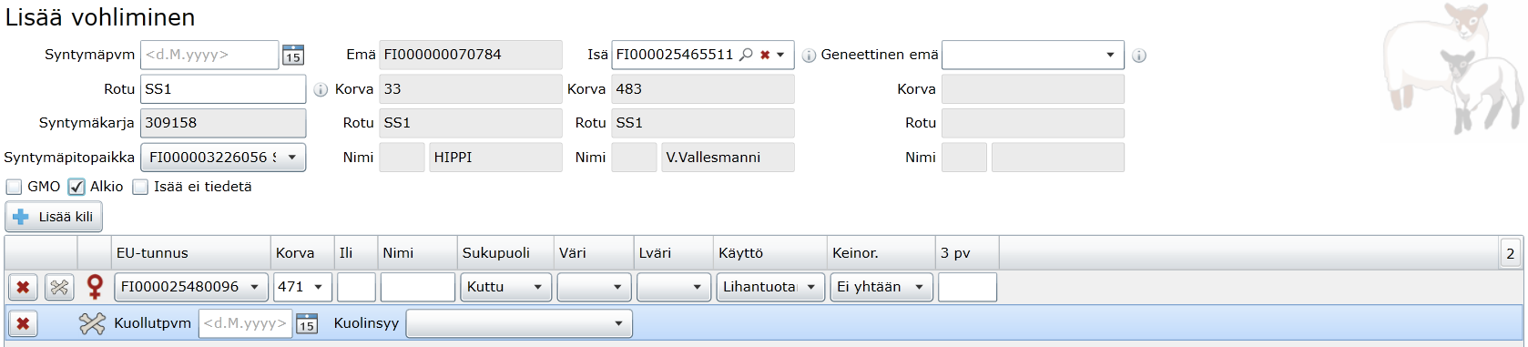Click the Kuollutpvm date field
1528x347 pixels.
pyautogui.click(x=245, y=323)
